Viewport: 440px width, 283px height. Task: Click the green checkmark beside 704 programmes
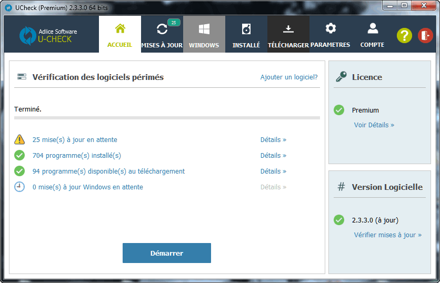point(19,155)
